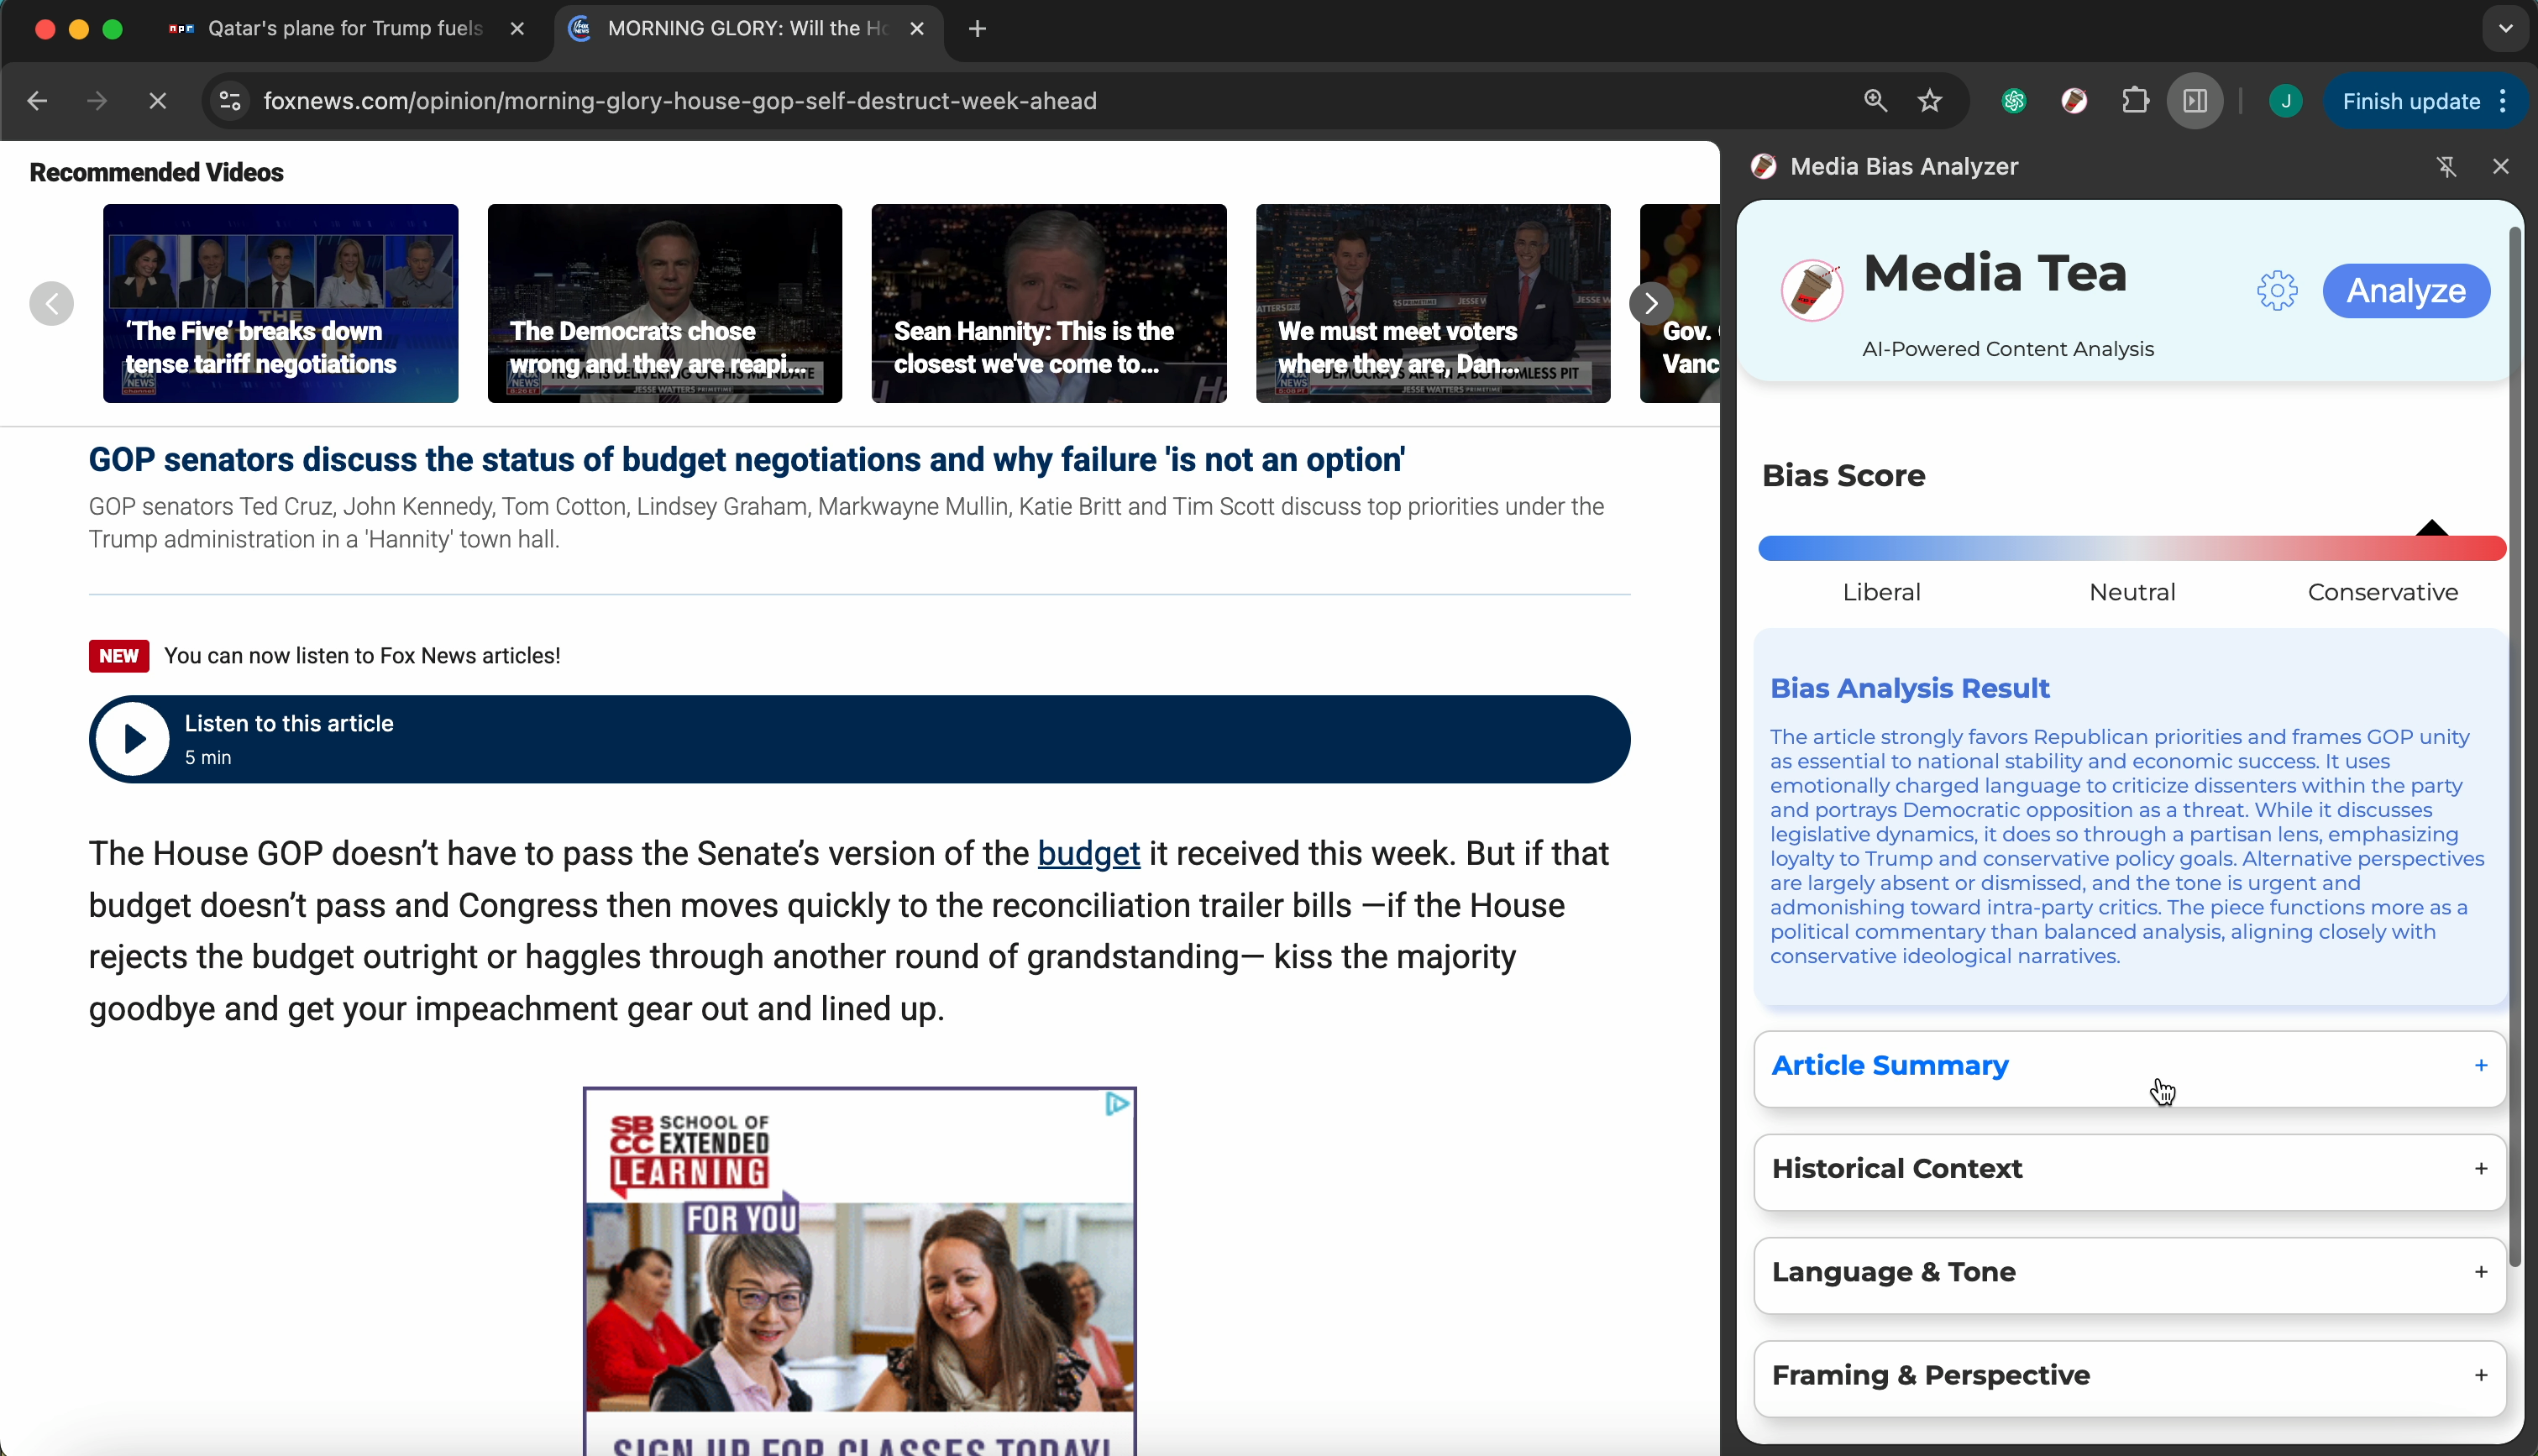
Task: Click the Media Bias Analyzer panel title
Action: coord(1904,167)
